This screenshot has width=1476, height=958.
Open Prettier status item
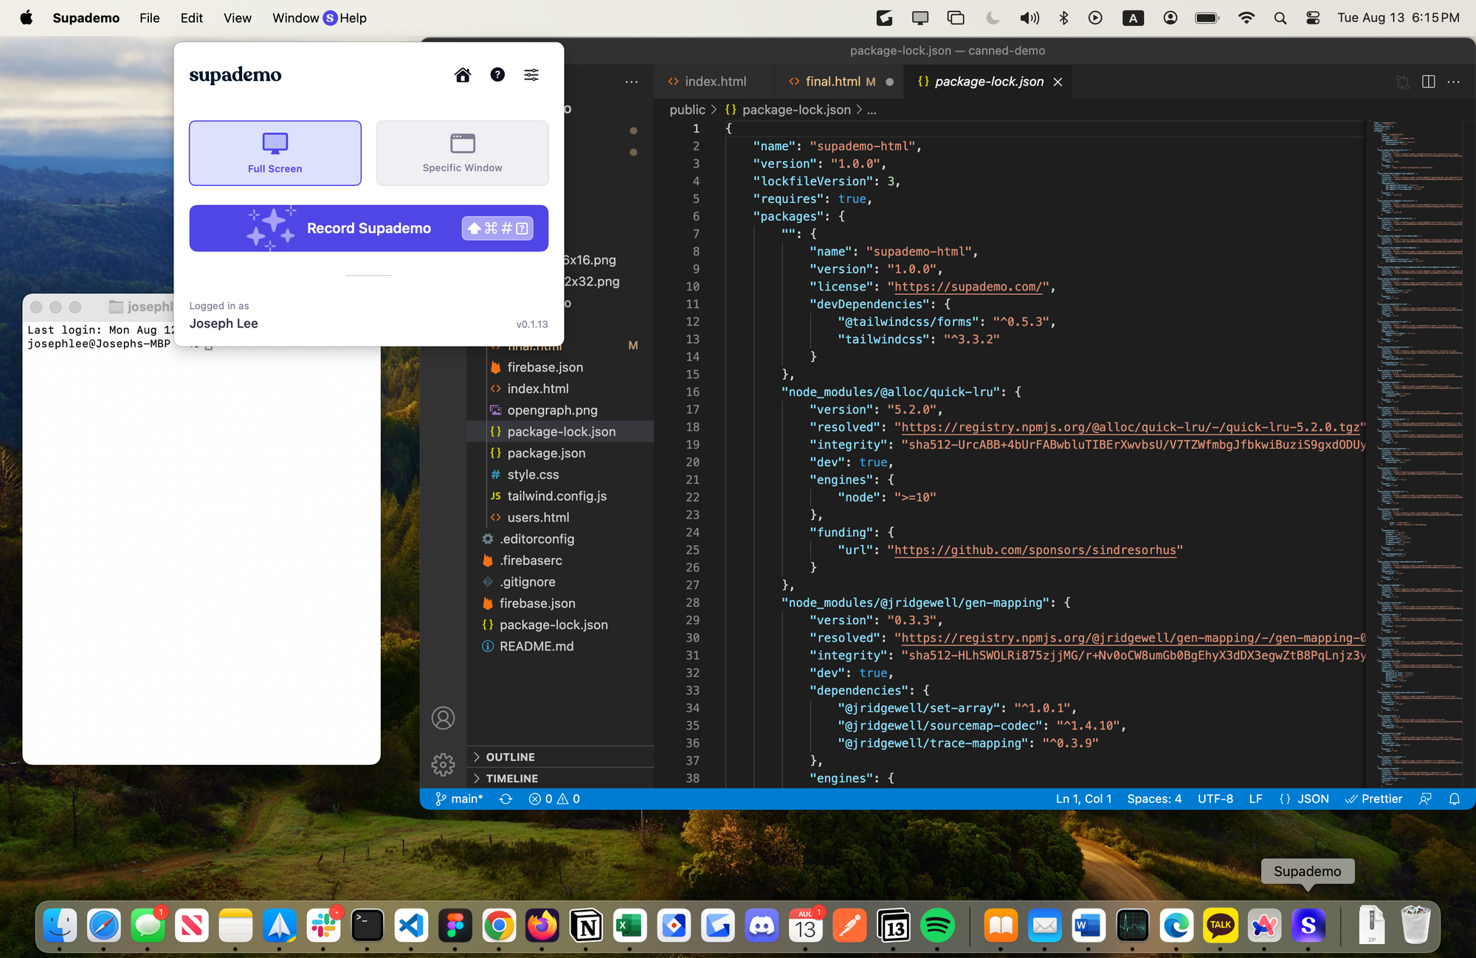click(x=1373, y=799)
